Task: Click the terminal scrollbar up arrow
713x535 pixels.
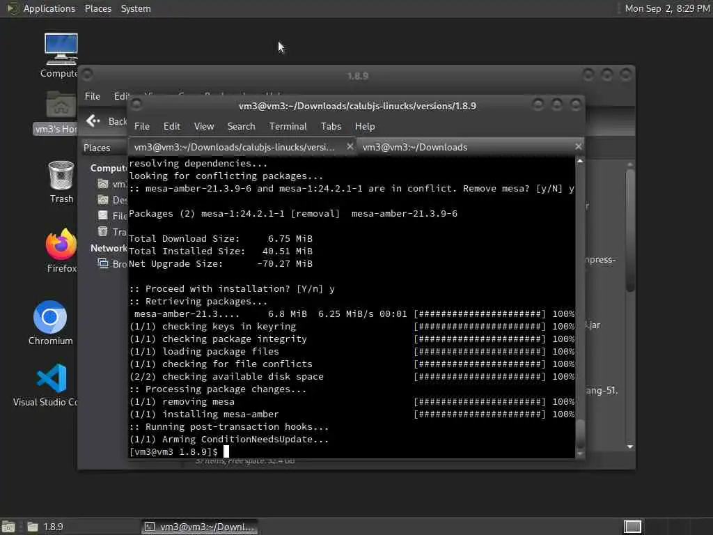Action: (580, 161)
